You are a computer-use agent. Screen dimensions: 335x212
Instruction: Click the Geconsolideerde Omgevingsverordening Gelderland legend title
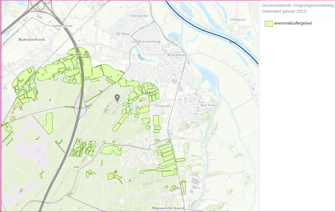tap(297, 9)
